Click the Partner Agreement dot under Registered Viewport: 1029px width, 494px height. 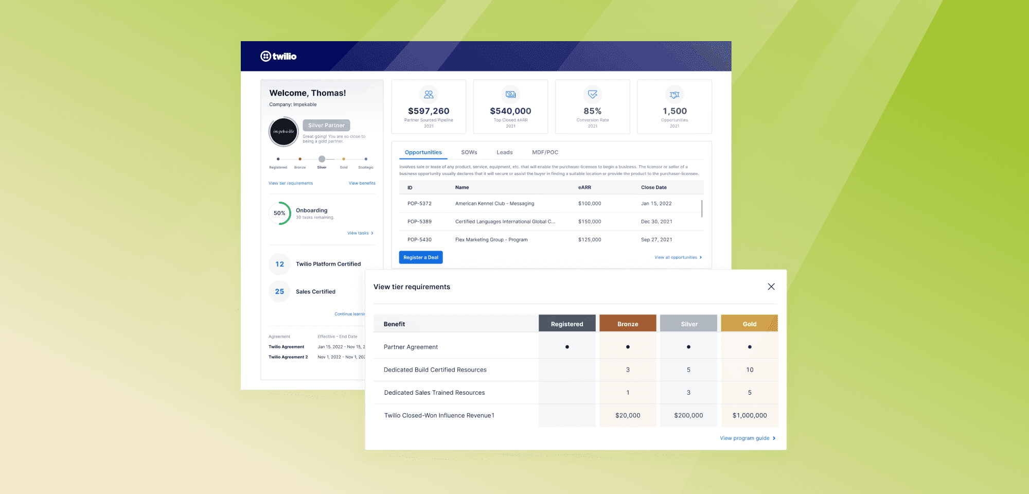(567, 347)
